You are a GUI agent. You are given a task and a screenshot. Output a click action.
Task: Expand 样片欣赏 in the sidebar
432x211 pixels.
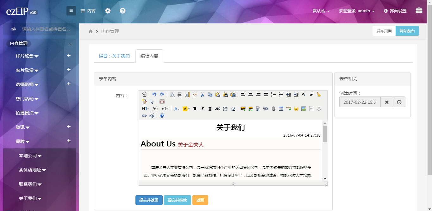click(x=27, y=56)
